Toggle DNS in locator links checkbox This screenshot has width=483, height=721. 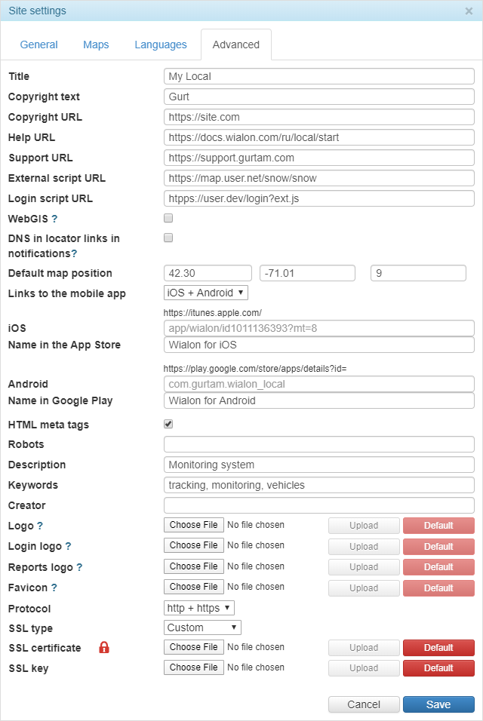pos(168,238)
